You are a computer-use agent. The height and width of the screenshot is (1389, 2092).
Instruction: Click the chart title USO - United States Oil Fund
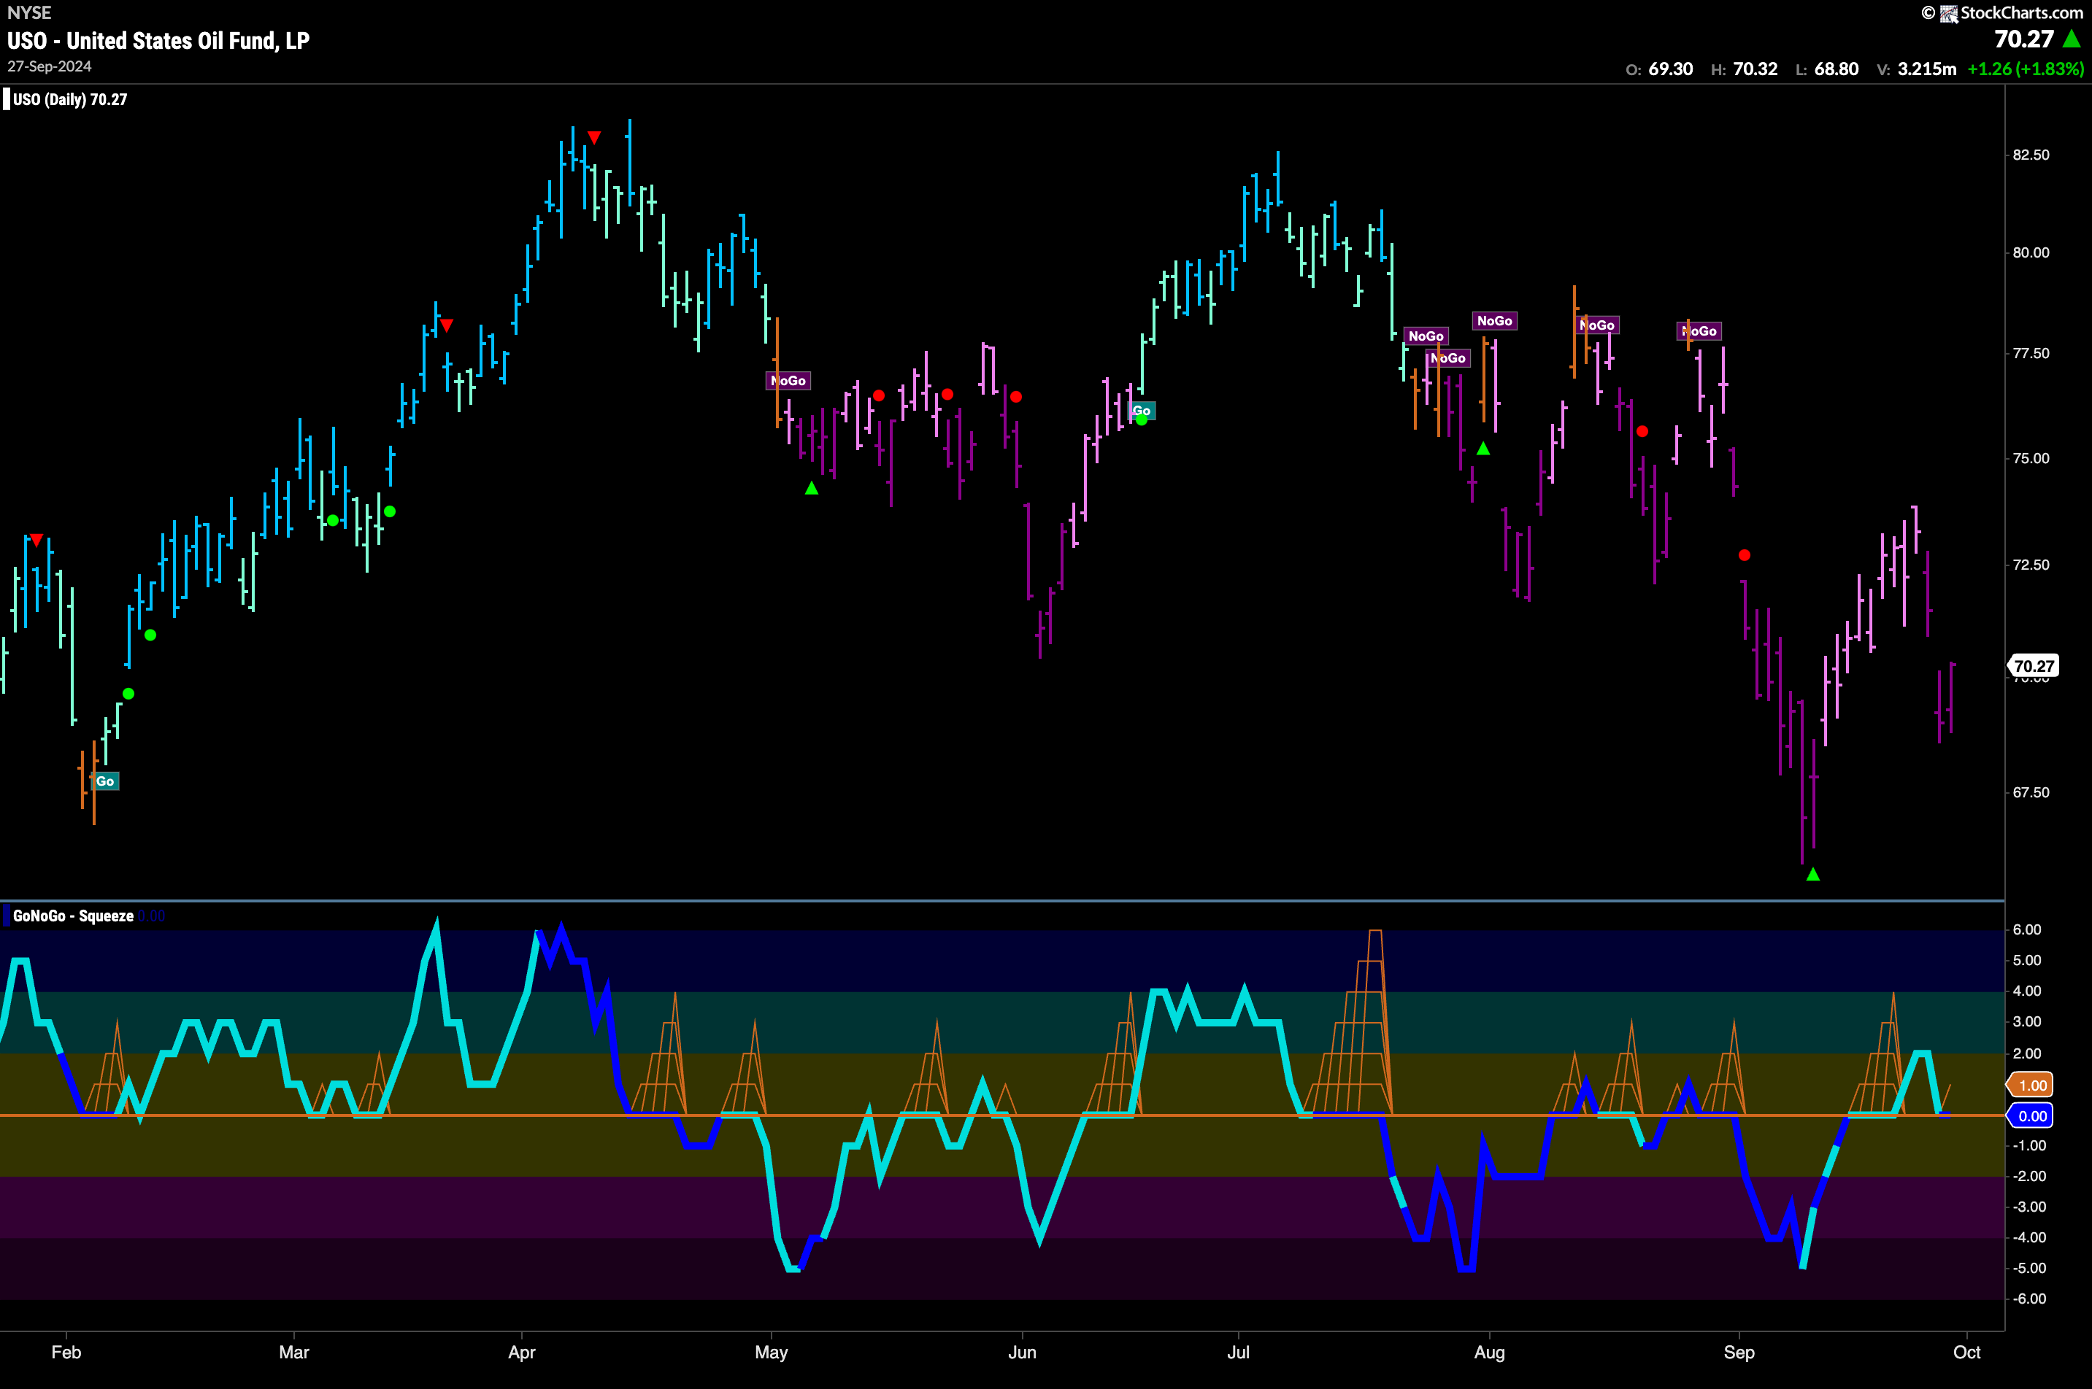click(158, 41)
